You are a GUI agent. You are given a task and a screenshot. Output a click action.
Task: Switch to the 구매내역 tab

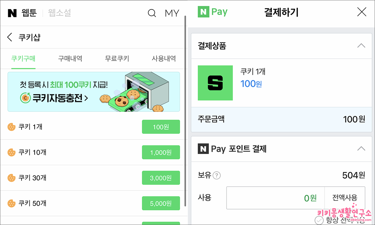70,58
